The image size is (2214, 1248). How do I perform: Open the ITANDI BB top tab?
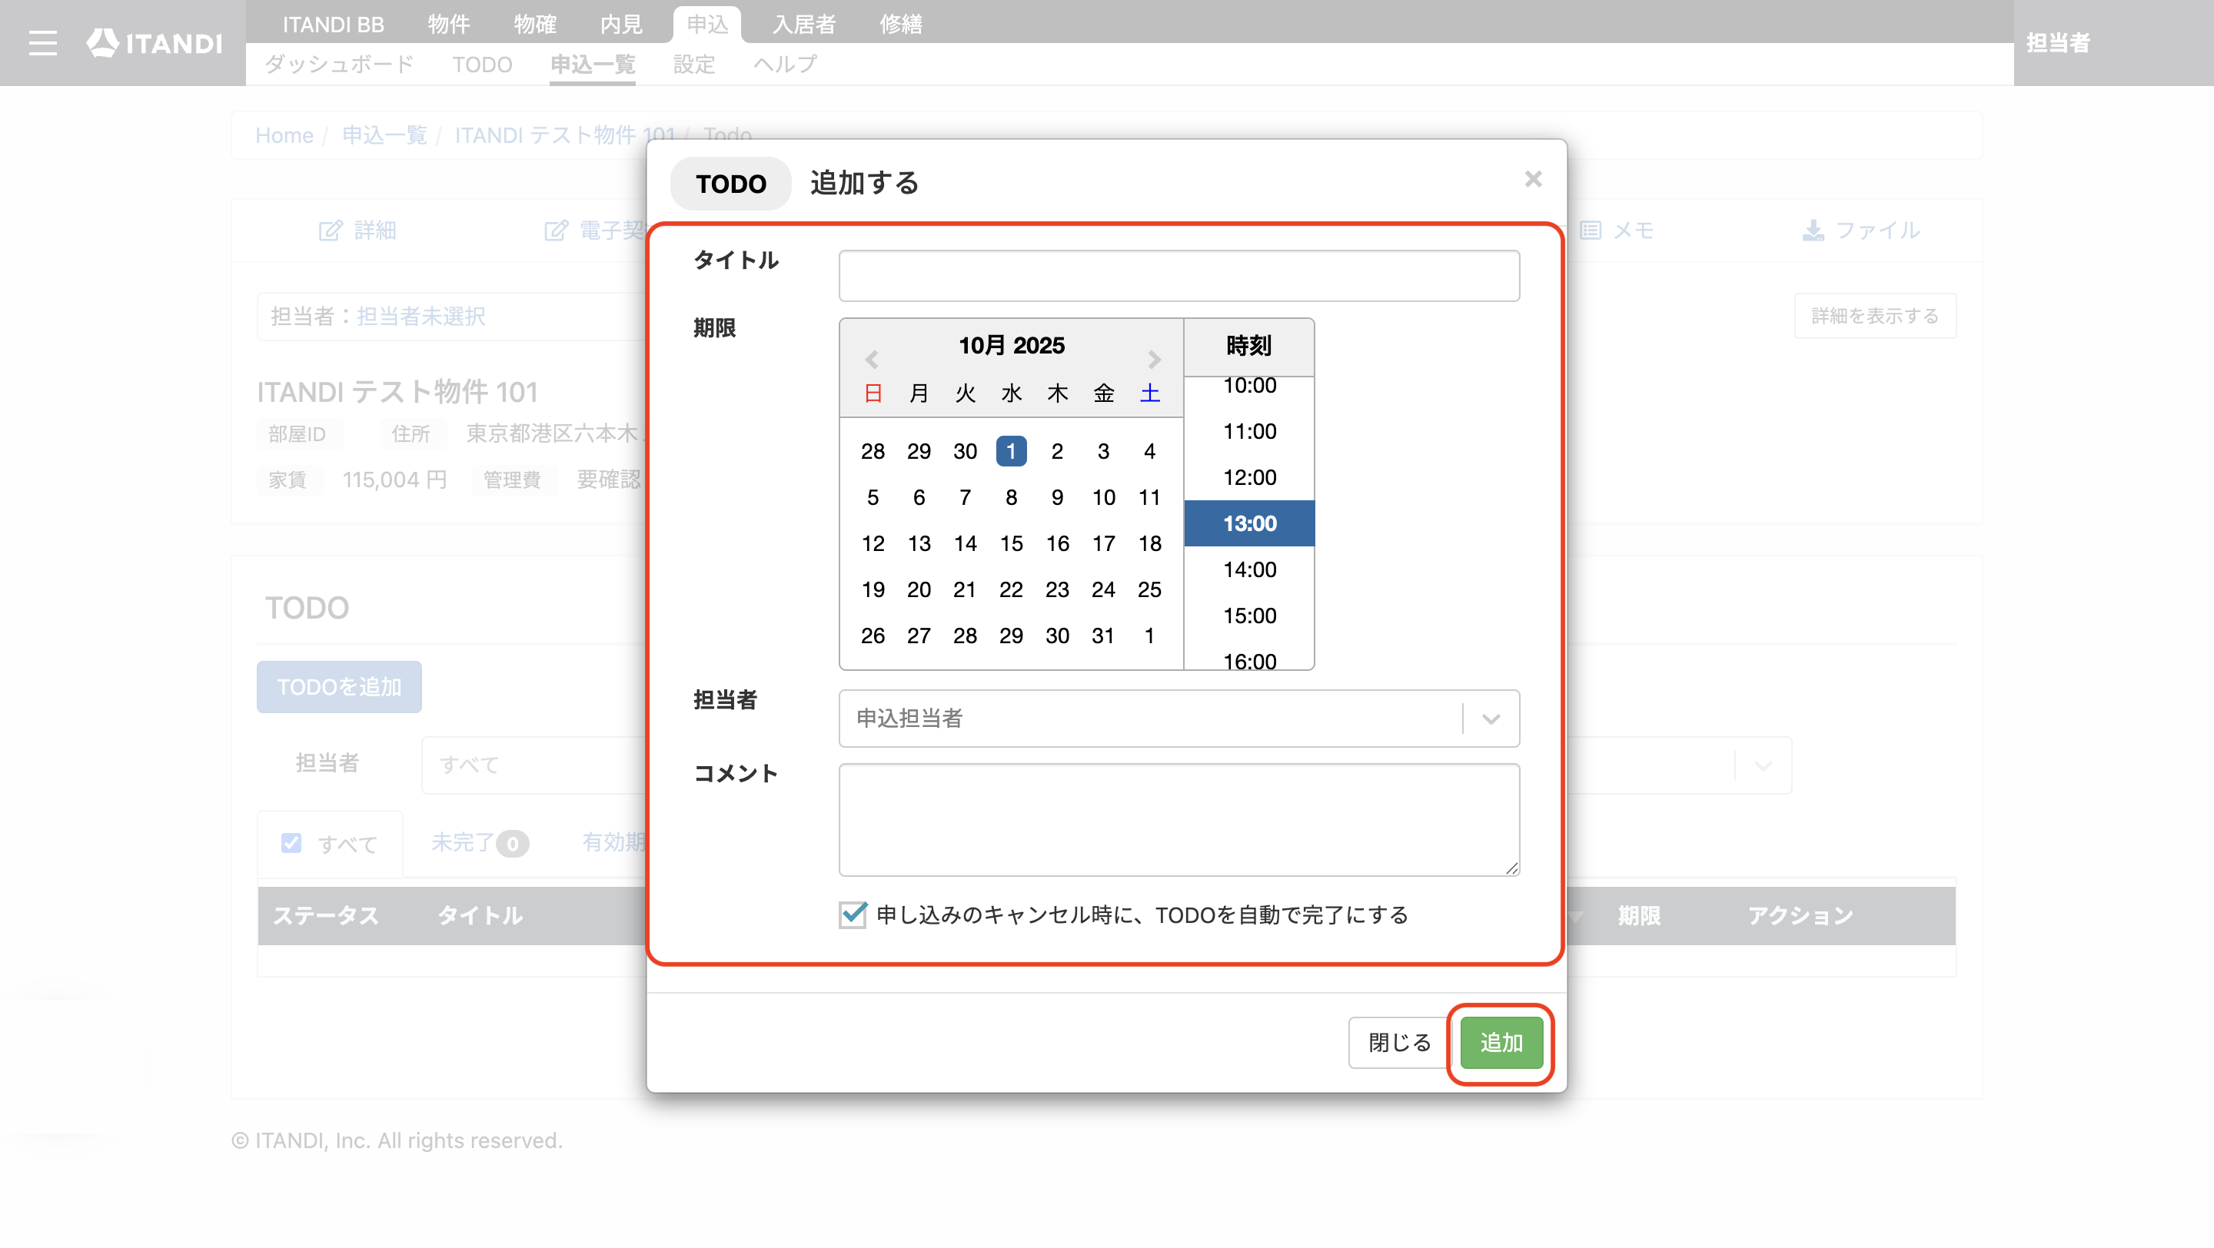click(333, 24)
